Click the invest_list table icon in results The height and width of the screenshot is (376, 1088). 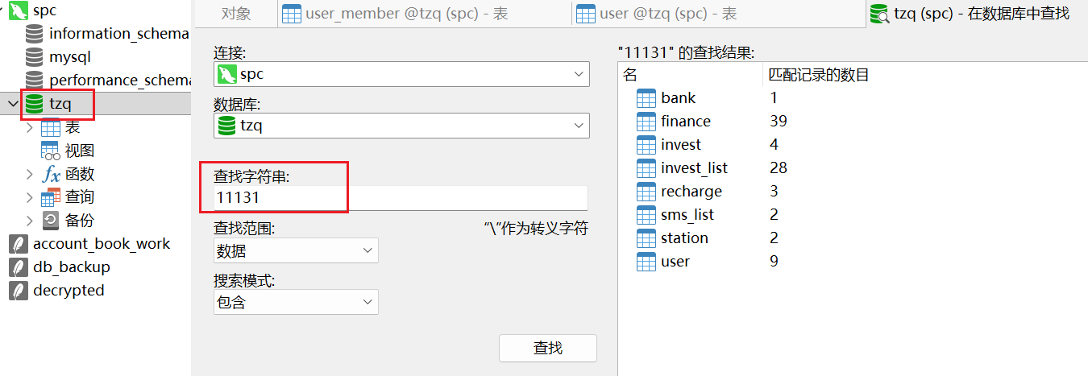coord(646,168)
